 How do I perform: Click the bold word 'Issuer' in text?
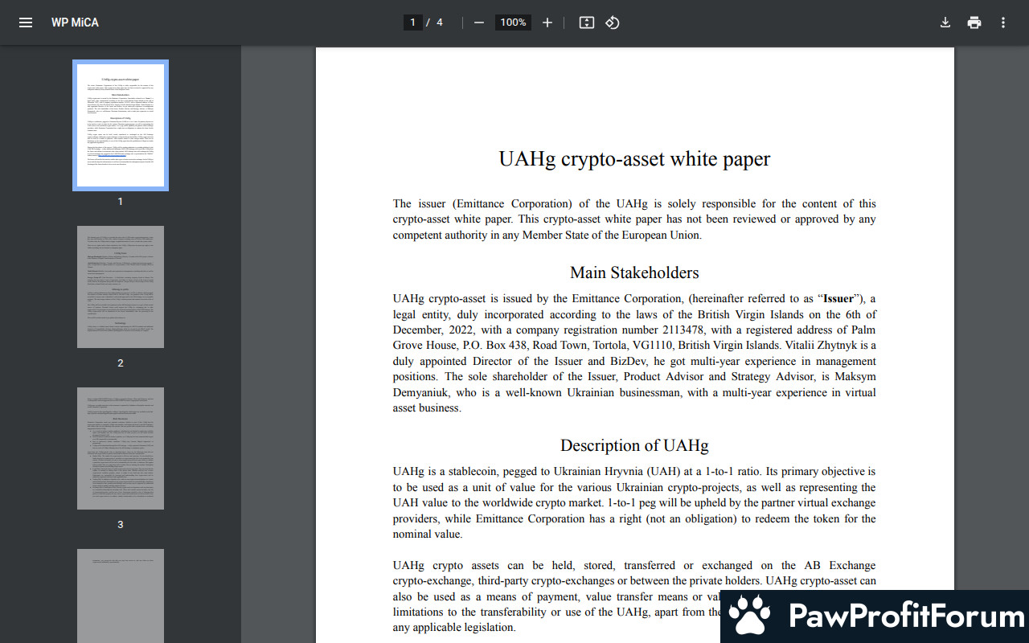point(838,298)
